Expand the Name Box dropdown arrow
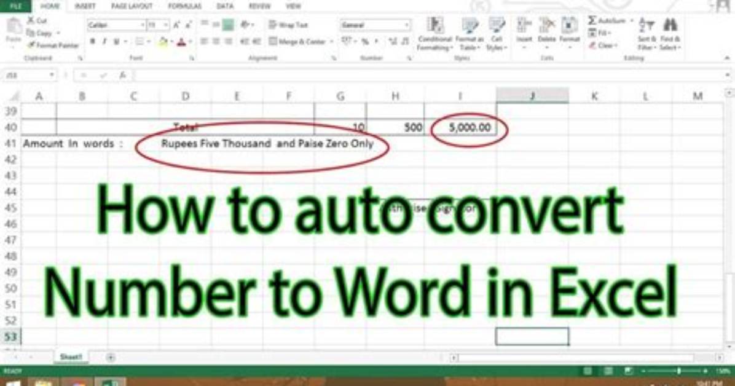This screenshot has width=735, height=386. (x=52, y=75)
